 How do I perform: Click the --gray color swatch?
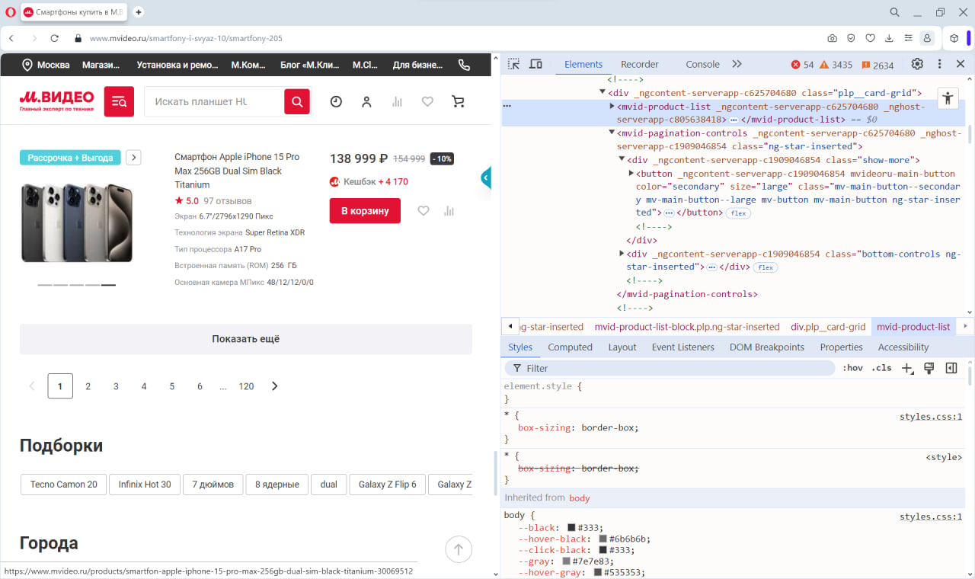point(566,561)
